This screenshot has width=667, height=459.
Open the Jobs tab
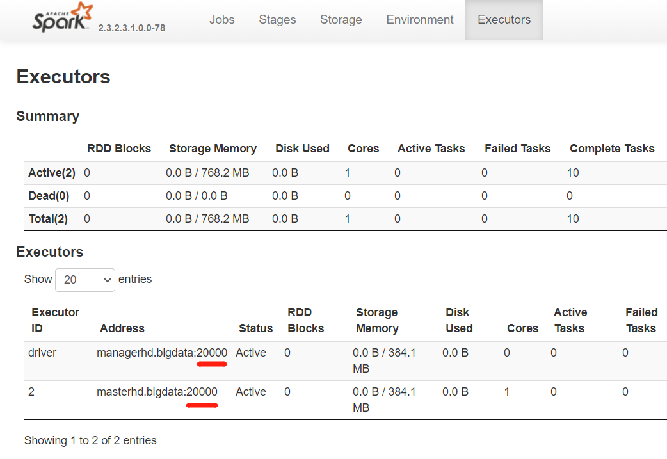pyautogui.click(x=221, y=20)
